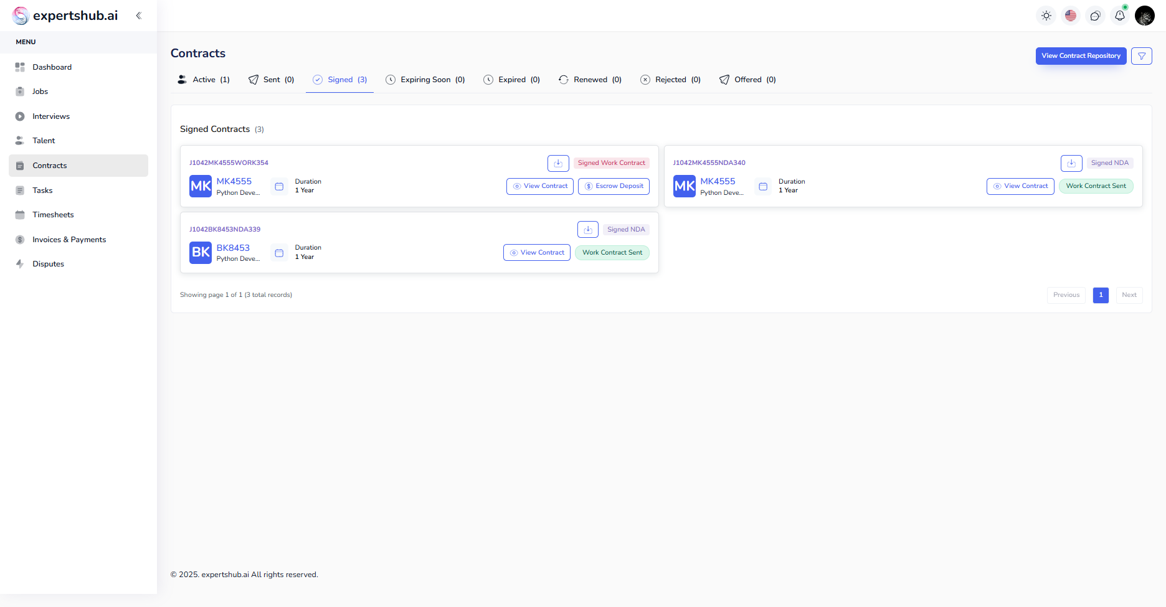Open the BK8453 talent name link
Screen dimensions: 1166x607
click(233, 248)
